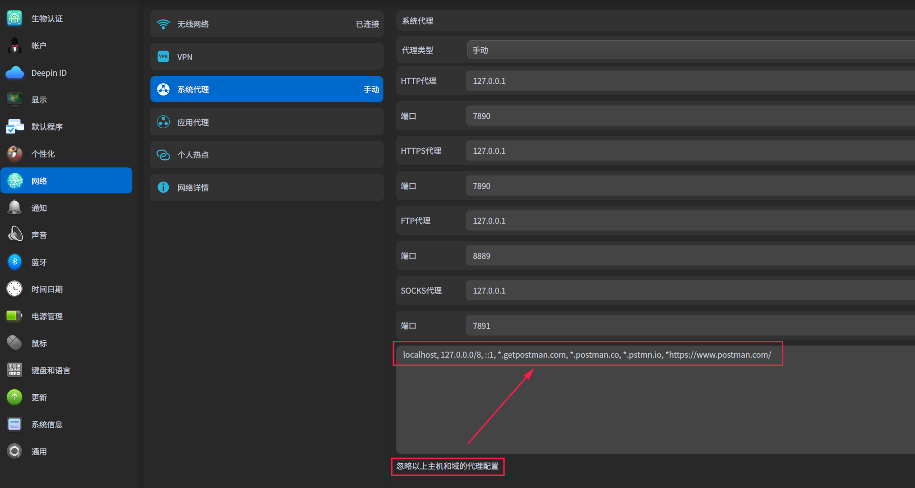Select the personal hotspot icon
Image resolution: width=915 pixels, height=488 pixels.
tap(163, 155)
